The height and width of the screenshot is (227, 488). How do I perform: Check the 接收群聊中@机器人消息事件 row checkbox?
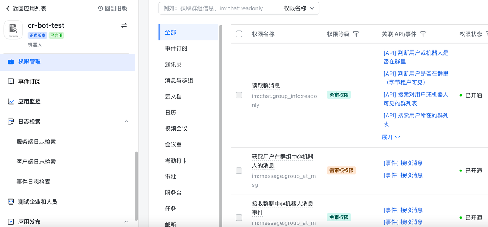(239, 217)
